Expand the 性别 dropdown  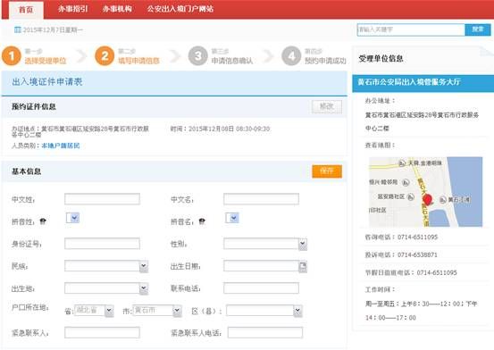coord(303,244)
